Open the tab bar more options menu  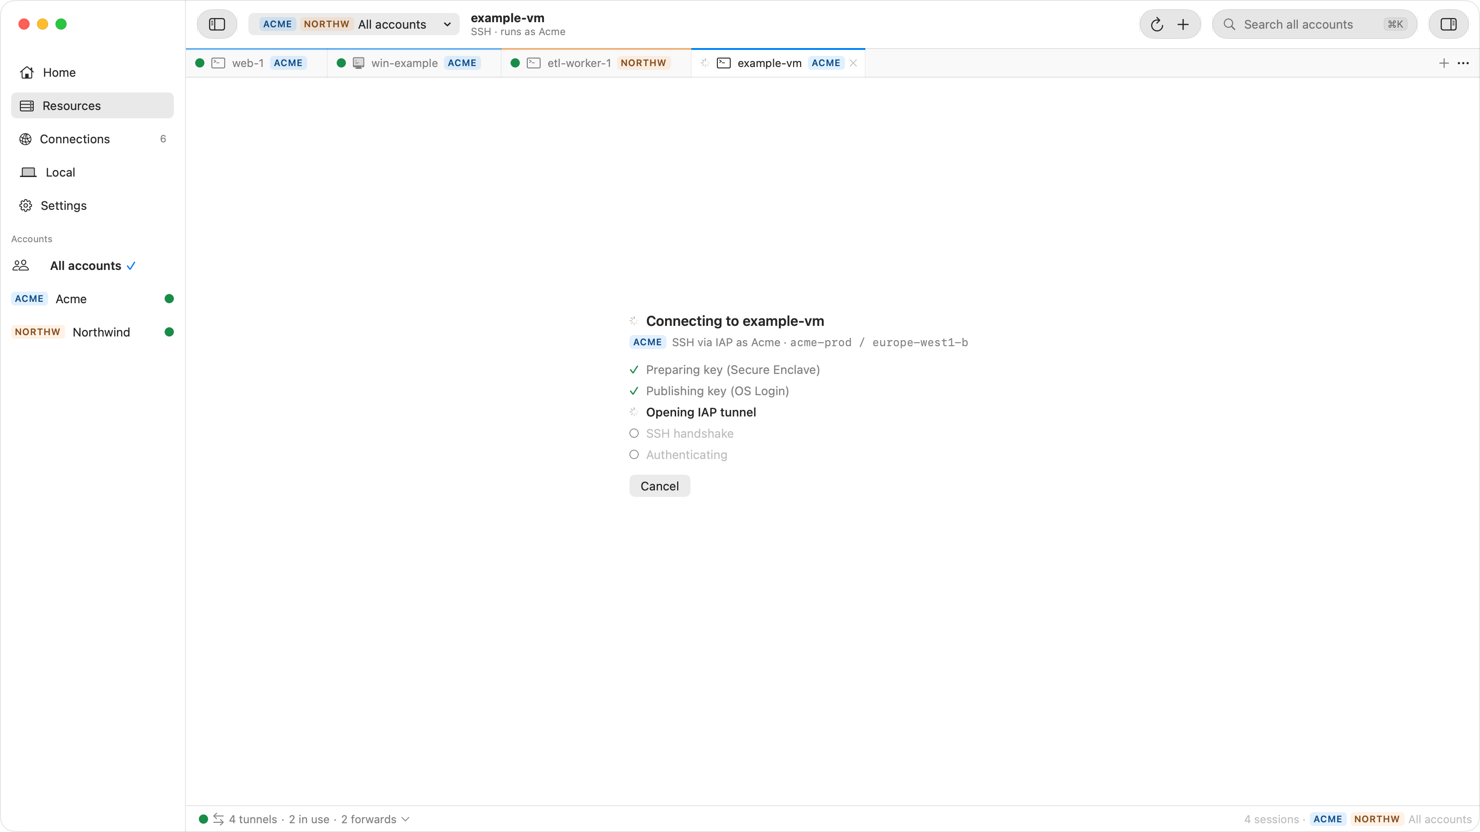(x=1463, y=63)
